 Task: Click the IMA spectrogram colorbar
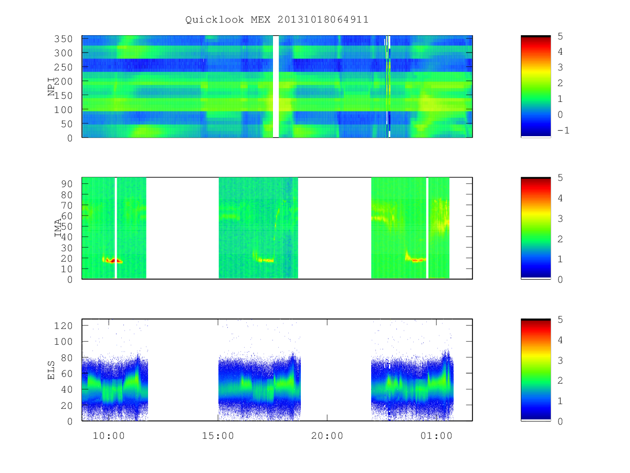pyautogui.click(x=535, y=228)
